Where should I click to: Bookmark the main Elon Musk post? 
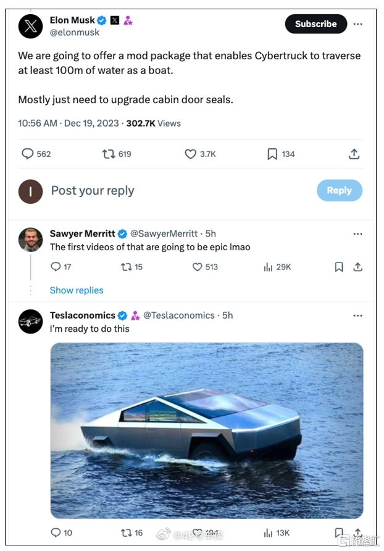(272, 154)
